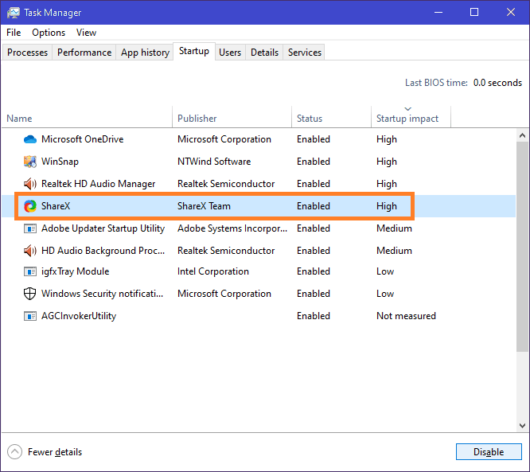
Task: Select the WinSnap entry name
Action: tap(60, 162)
